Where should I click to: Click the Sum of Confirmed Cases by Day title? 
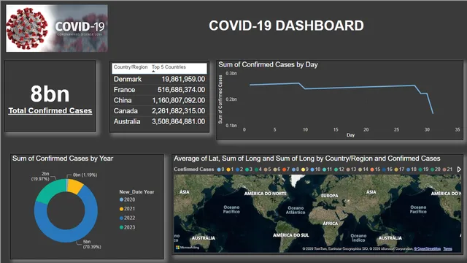[x=268, y=65]
